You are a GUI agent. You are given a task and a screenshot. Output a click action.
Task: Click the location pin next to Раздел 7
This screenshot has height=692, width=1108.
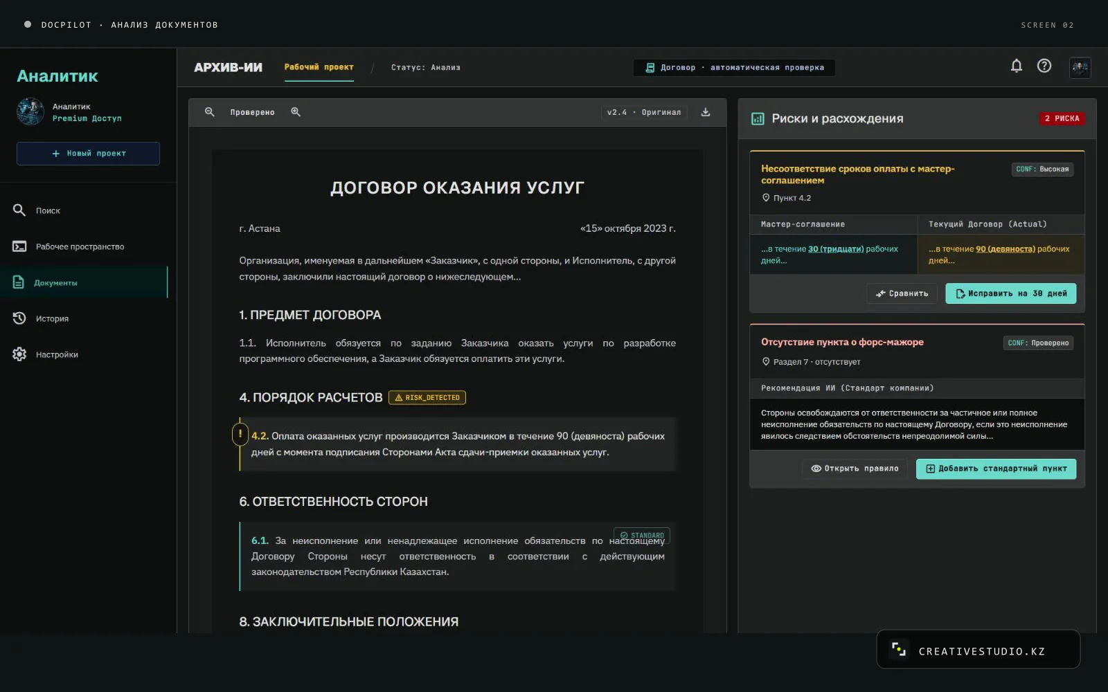[x=766, y=362]
